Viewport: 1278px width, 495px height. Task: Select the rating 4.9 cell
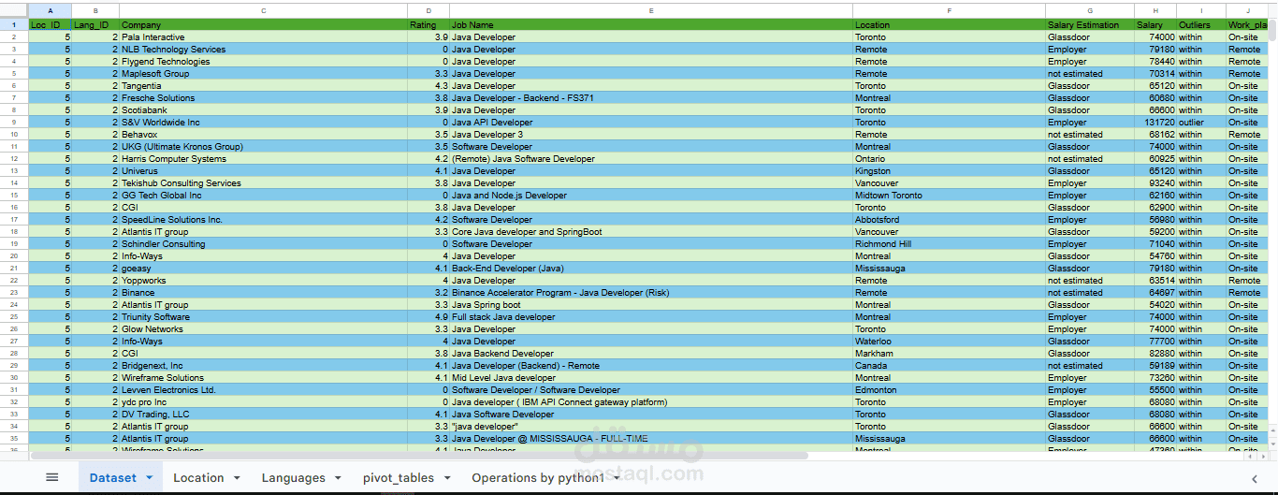click(x=428, y=316)
